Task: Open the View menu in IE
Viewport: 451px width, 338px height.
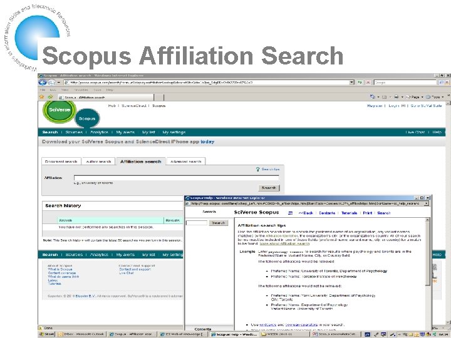Action: tap(65, 90)
